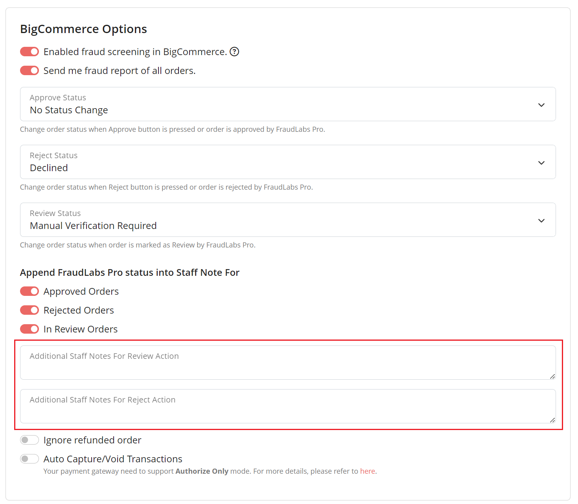Click the Approve Status chevron arrow
The height and width of the screenshot is (504, 578).
point(541,105)
